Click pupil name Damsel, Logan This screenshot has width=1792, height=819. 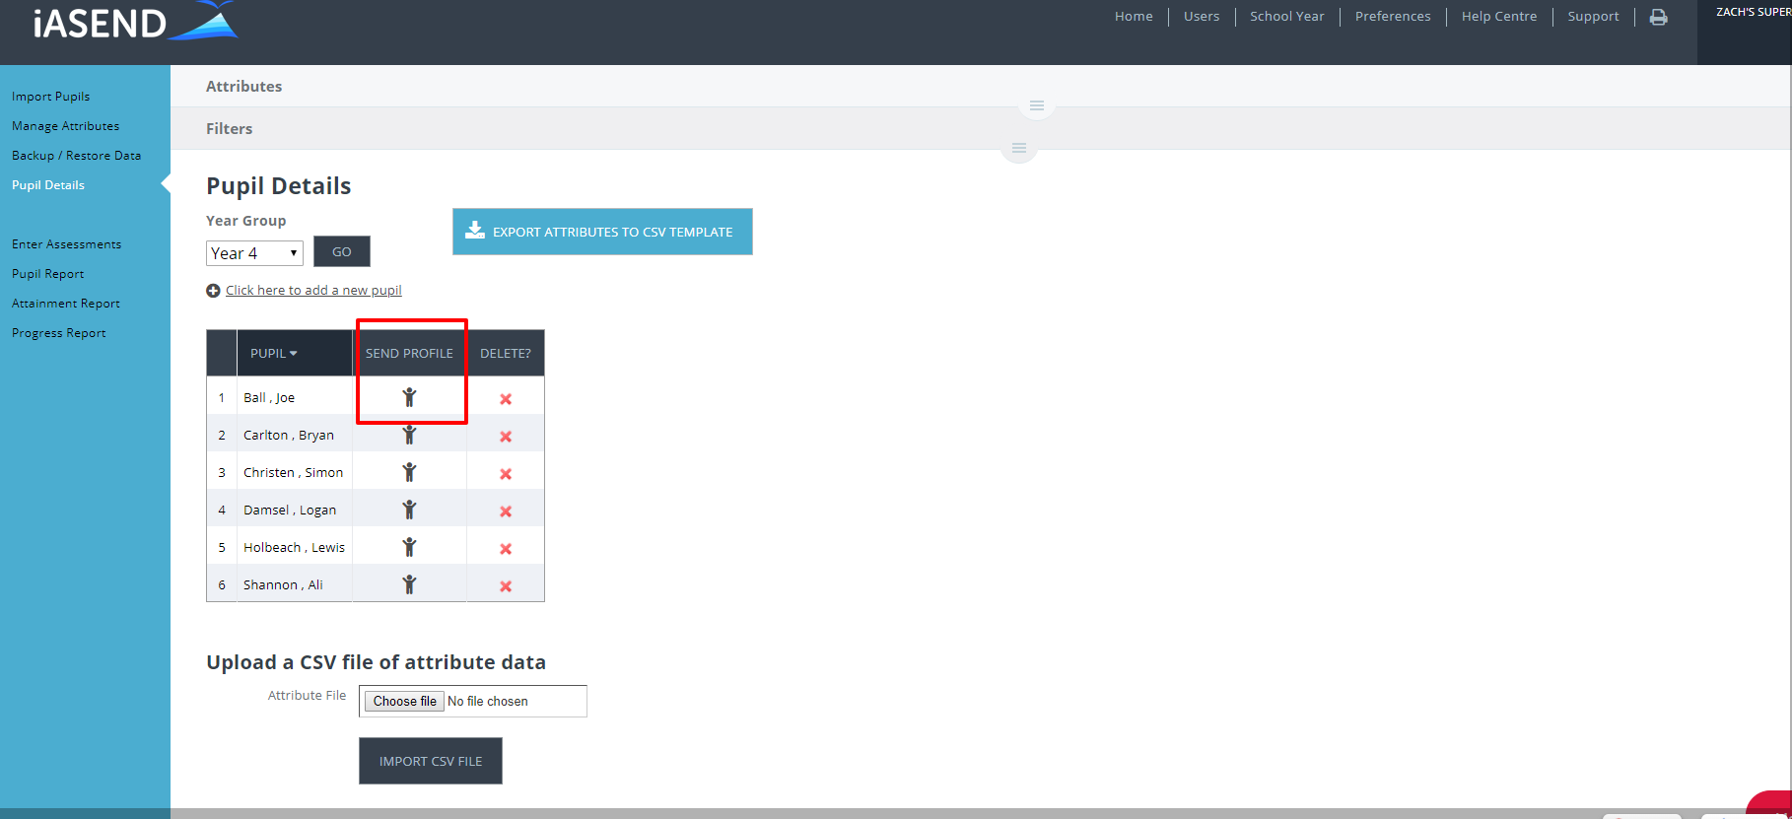click(x=290, y=510)
